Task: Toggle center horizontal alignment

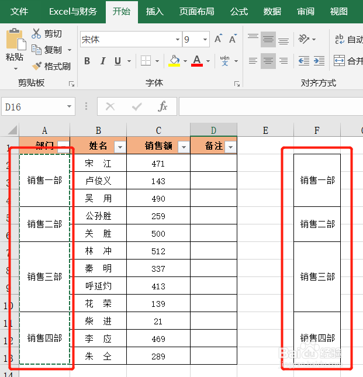Action: (268, 61)
